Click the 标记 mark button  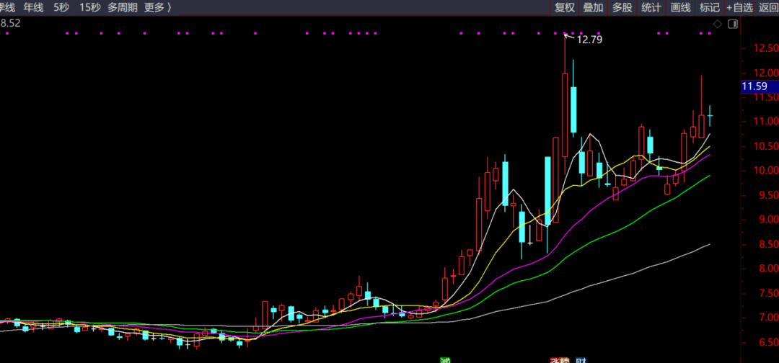click(x=710, y=7)
